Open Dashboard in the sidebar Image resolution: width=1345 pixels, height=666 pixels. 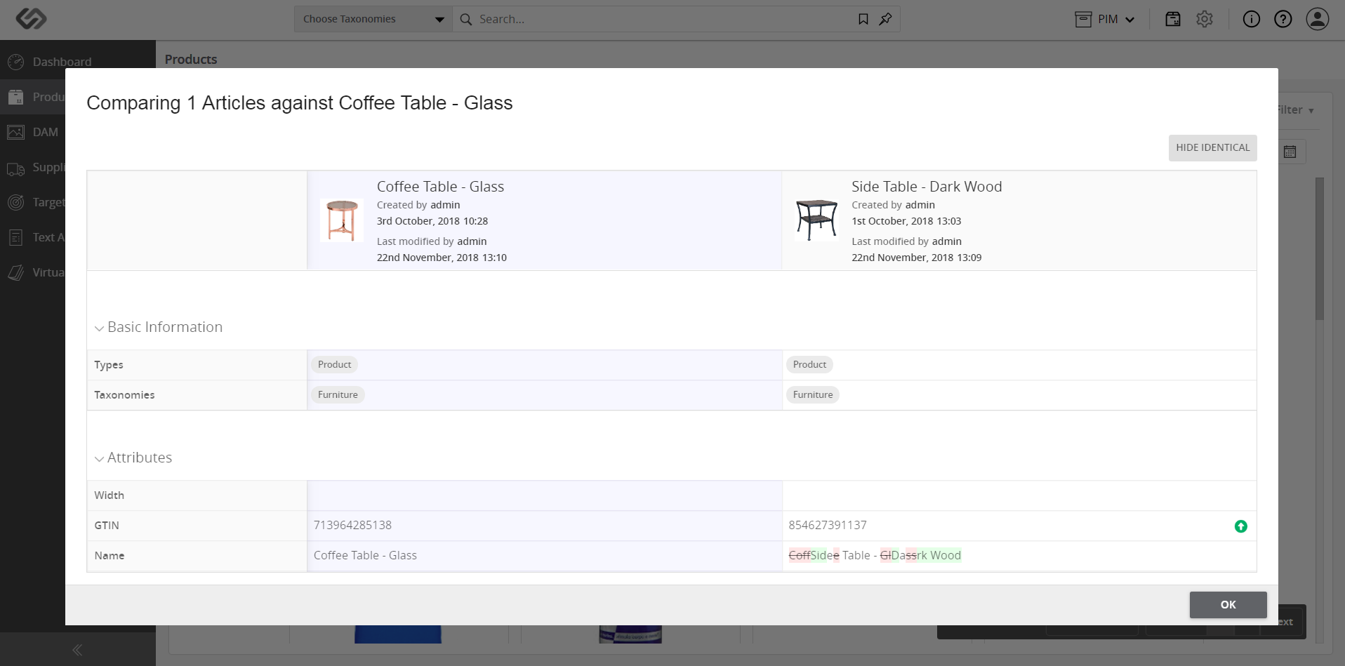click(62, 62)
